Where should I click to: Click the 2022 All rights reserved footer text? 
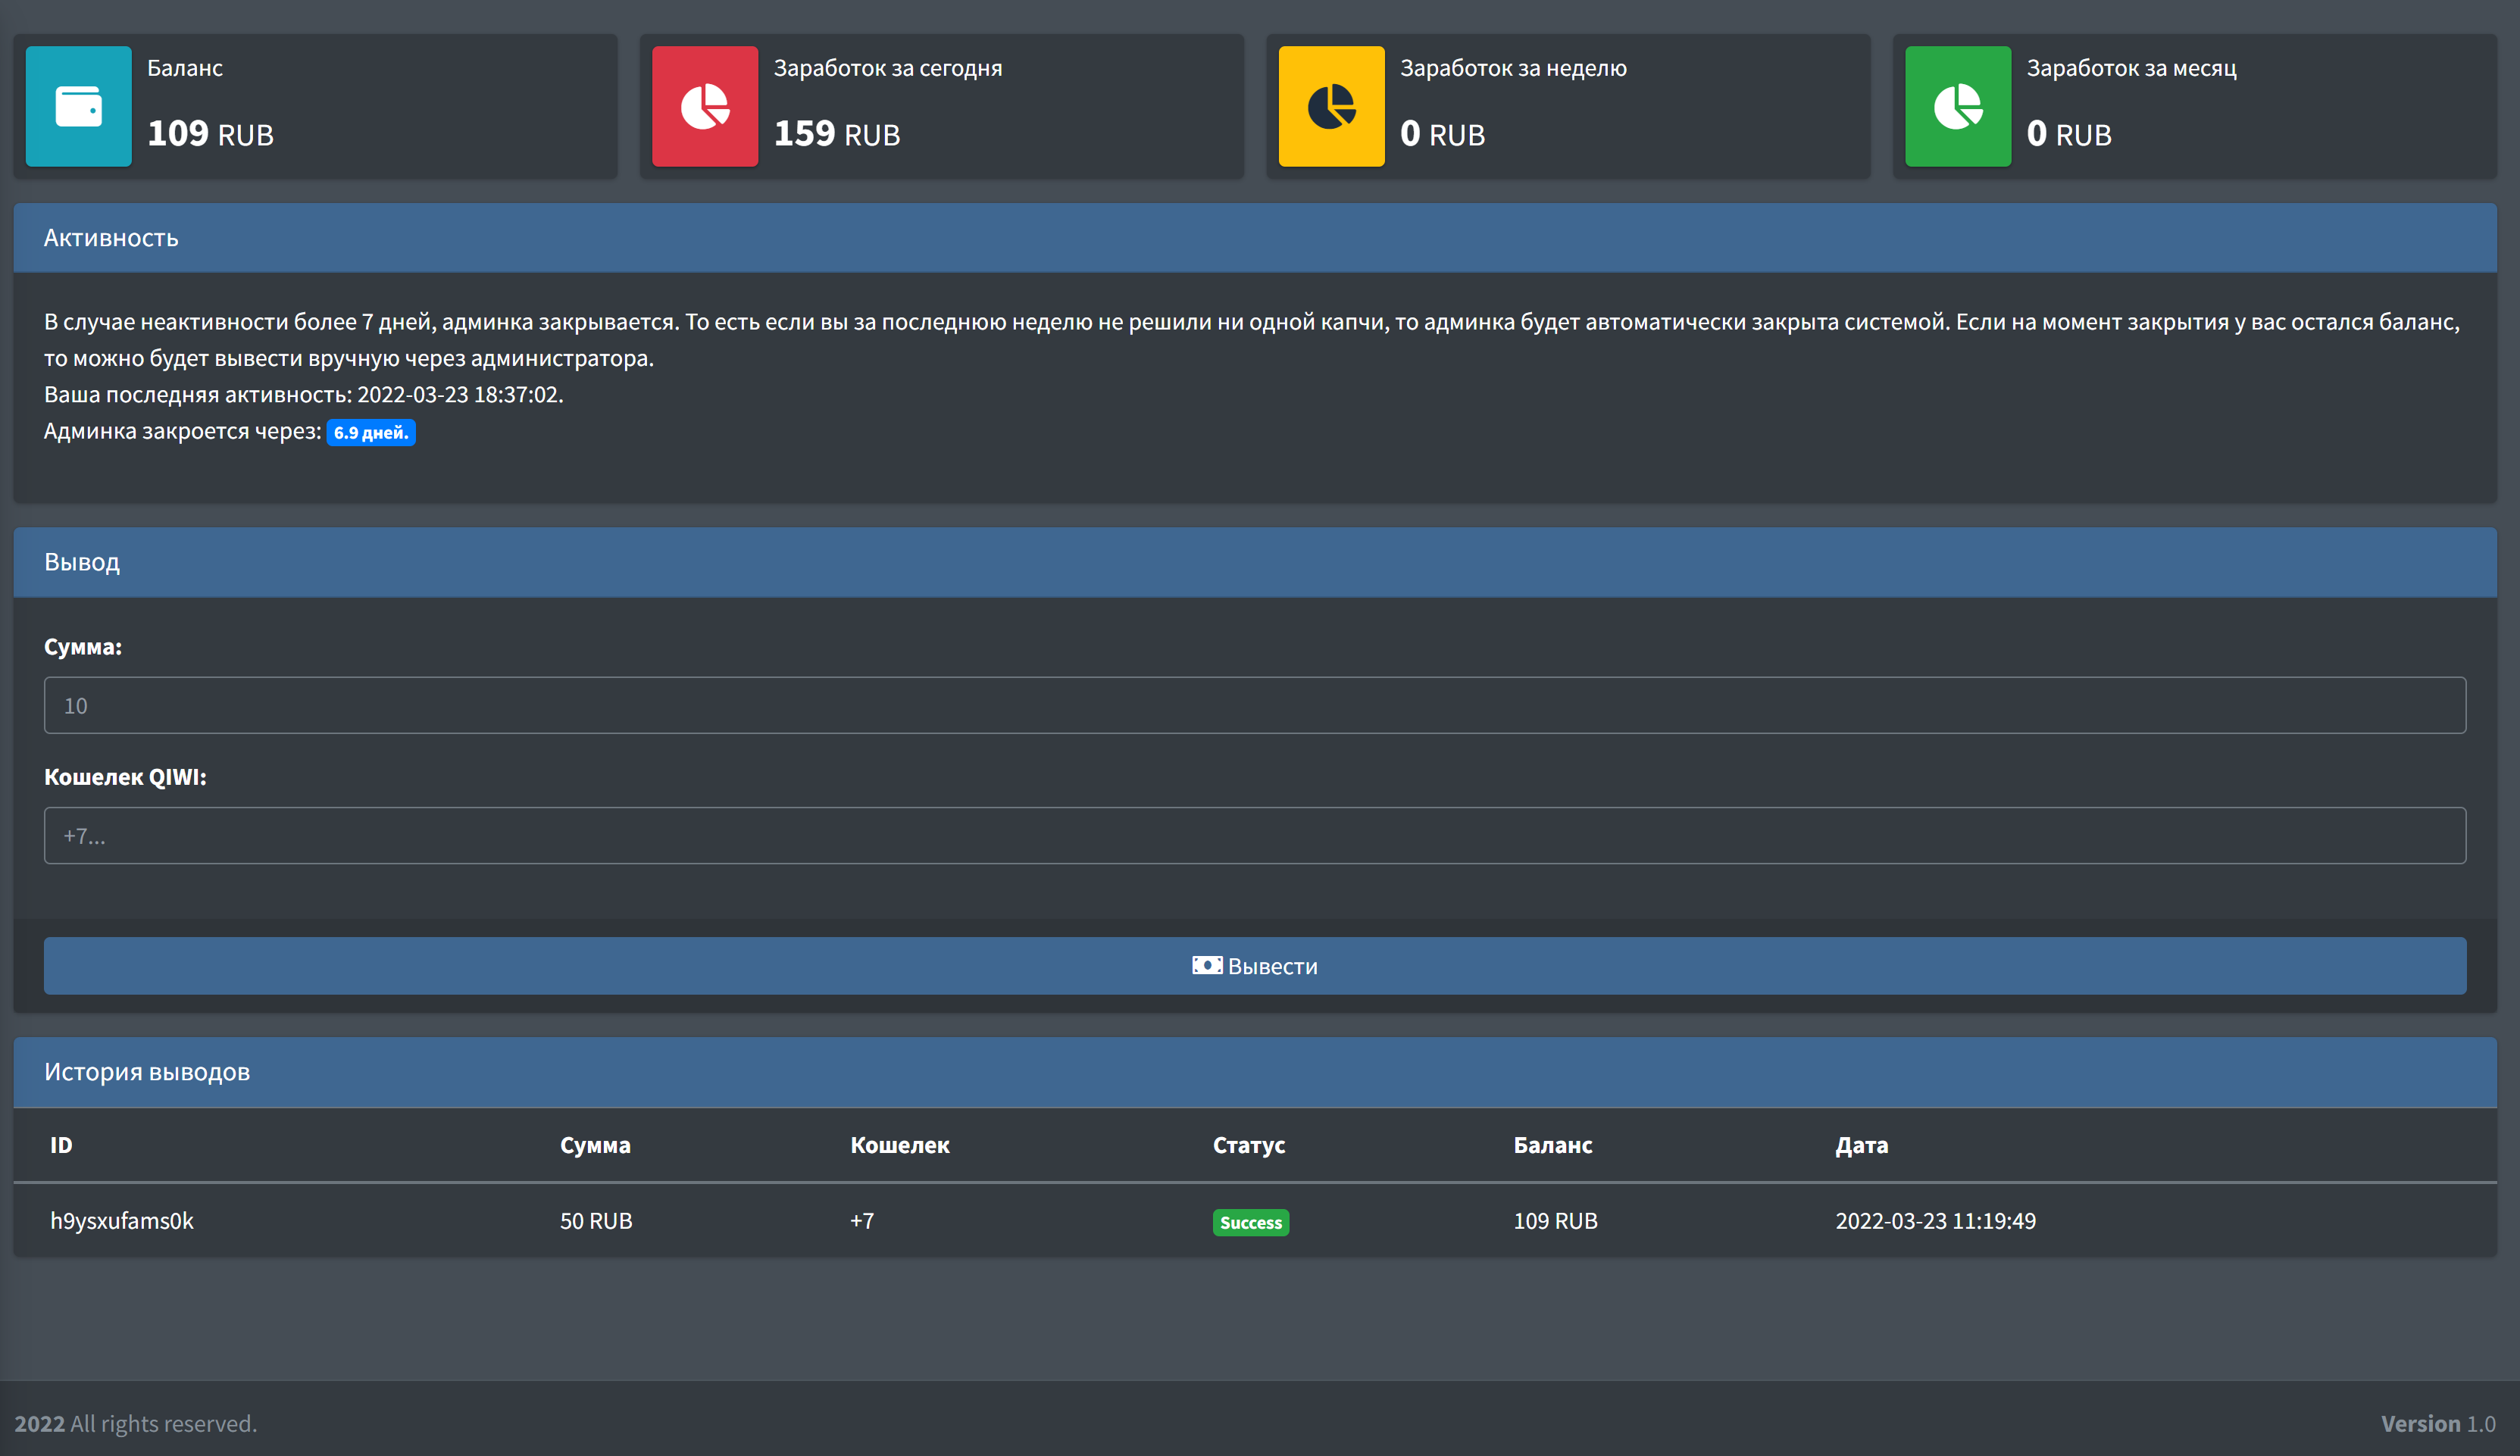tap(136, 1423)
